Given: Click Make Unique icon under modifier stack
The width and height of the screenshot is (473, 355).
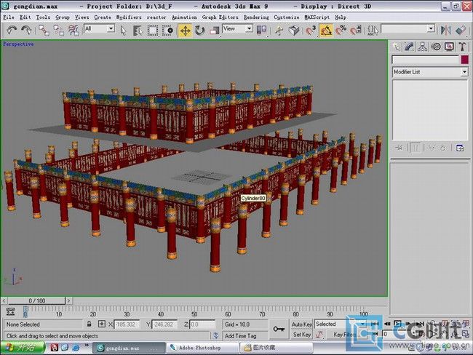Looking at the screenshot, I should tap(432, 148).
